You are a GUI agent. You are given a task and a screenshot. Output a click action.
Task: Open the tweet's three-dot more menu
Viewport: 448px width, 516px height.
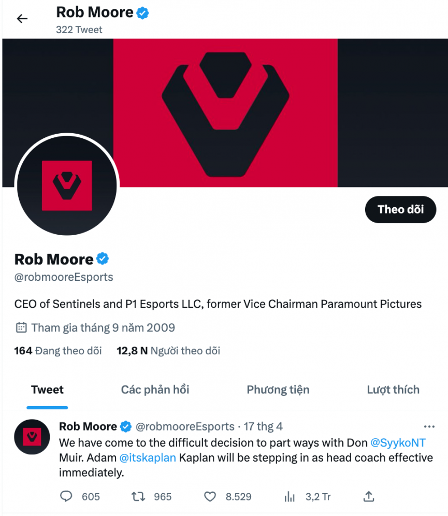point(429,427)
